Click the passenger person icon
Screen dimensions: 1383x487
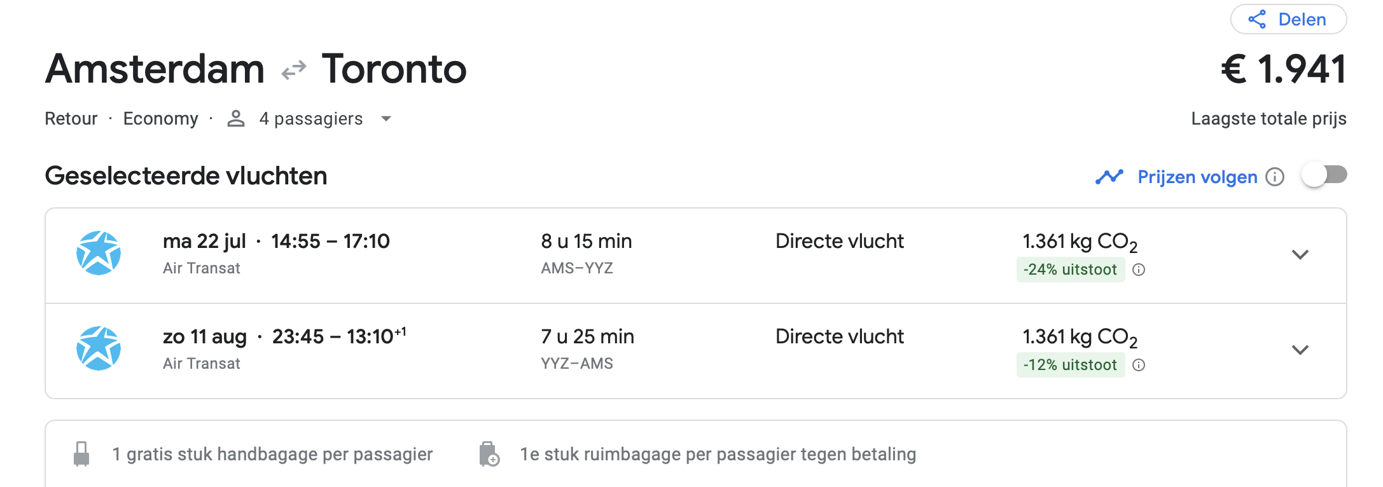[236, 119]
